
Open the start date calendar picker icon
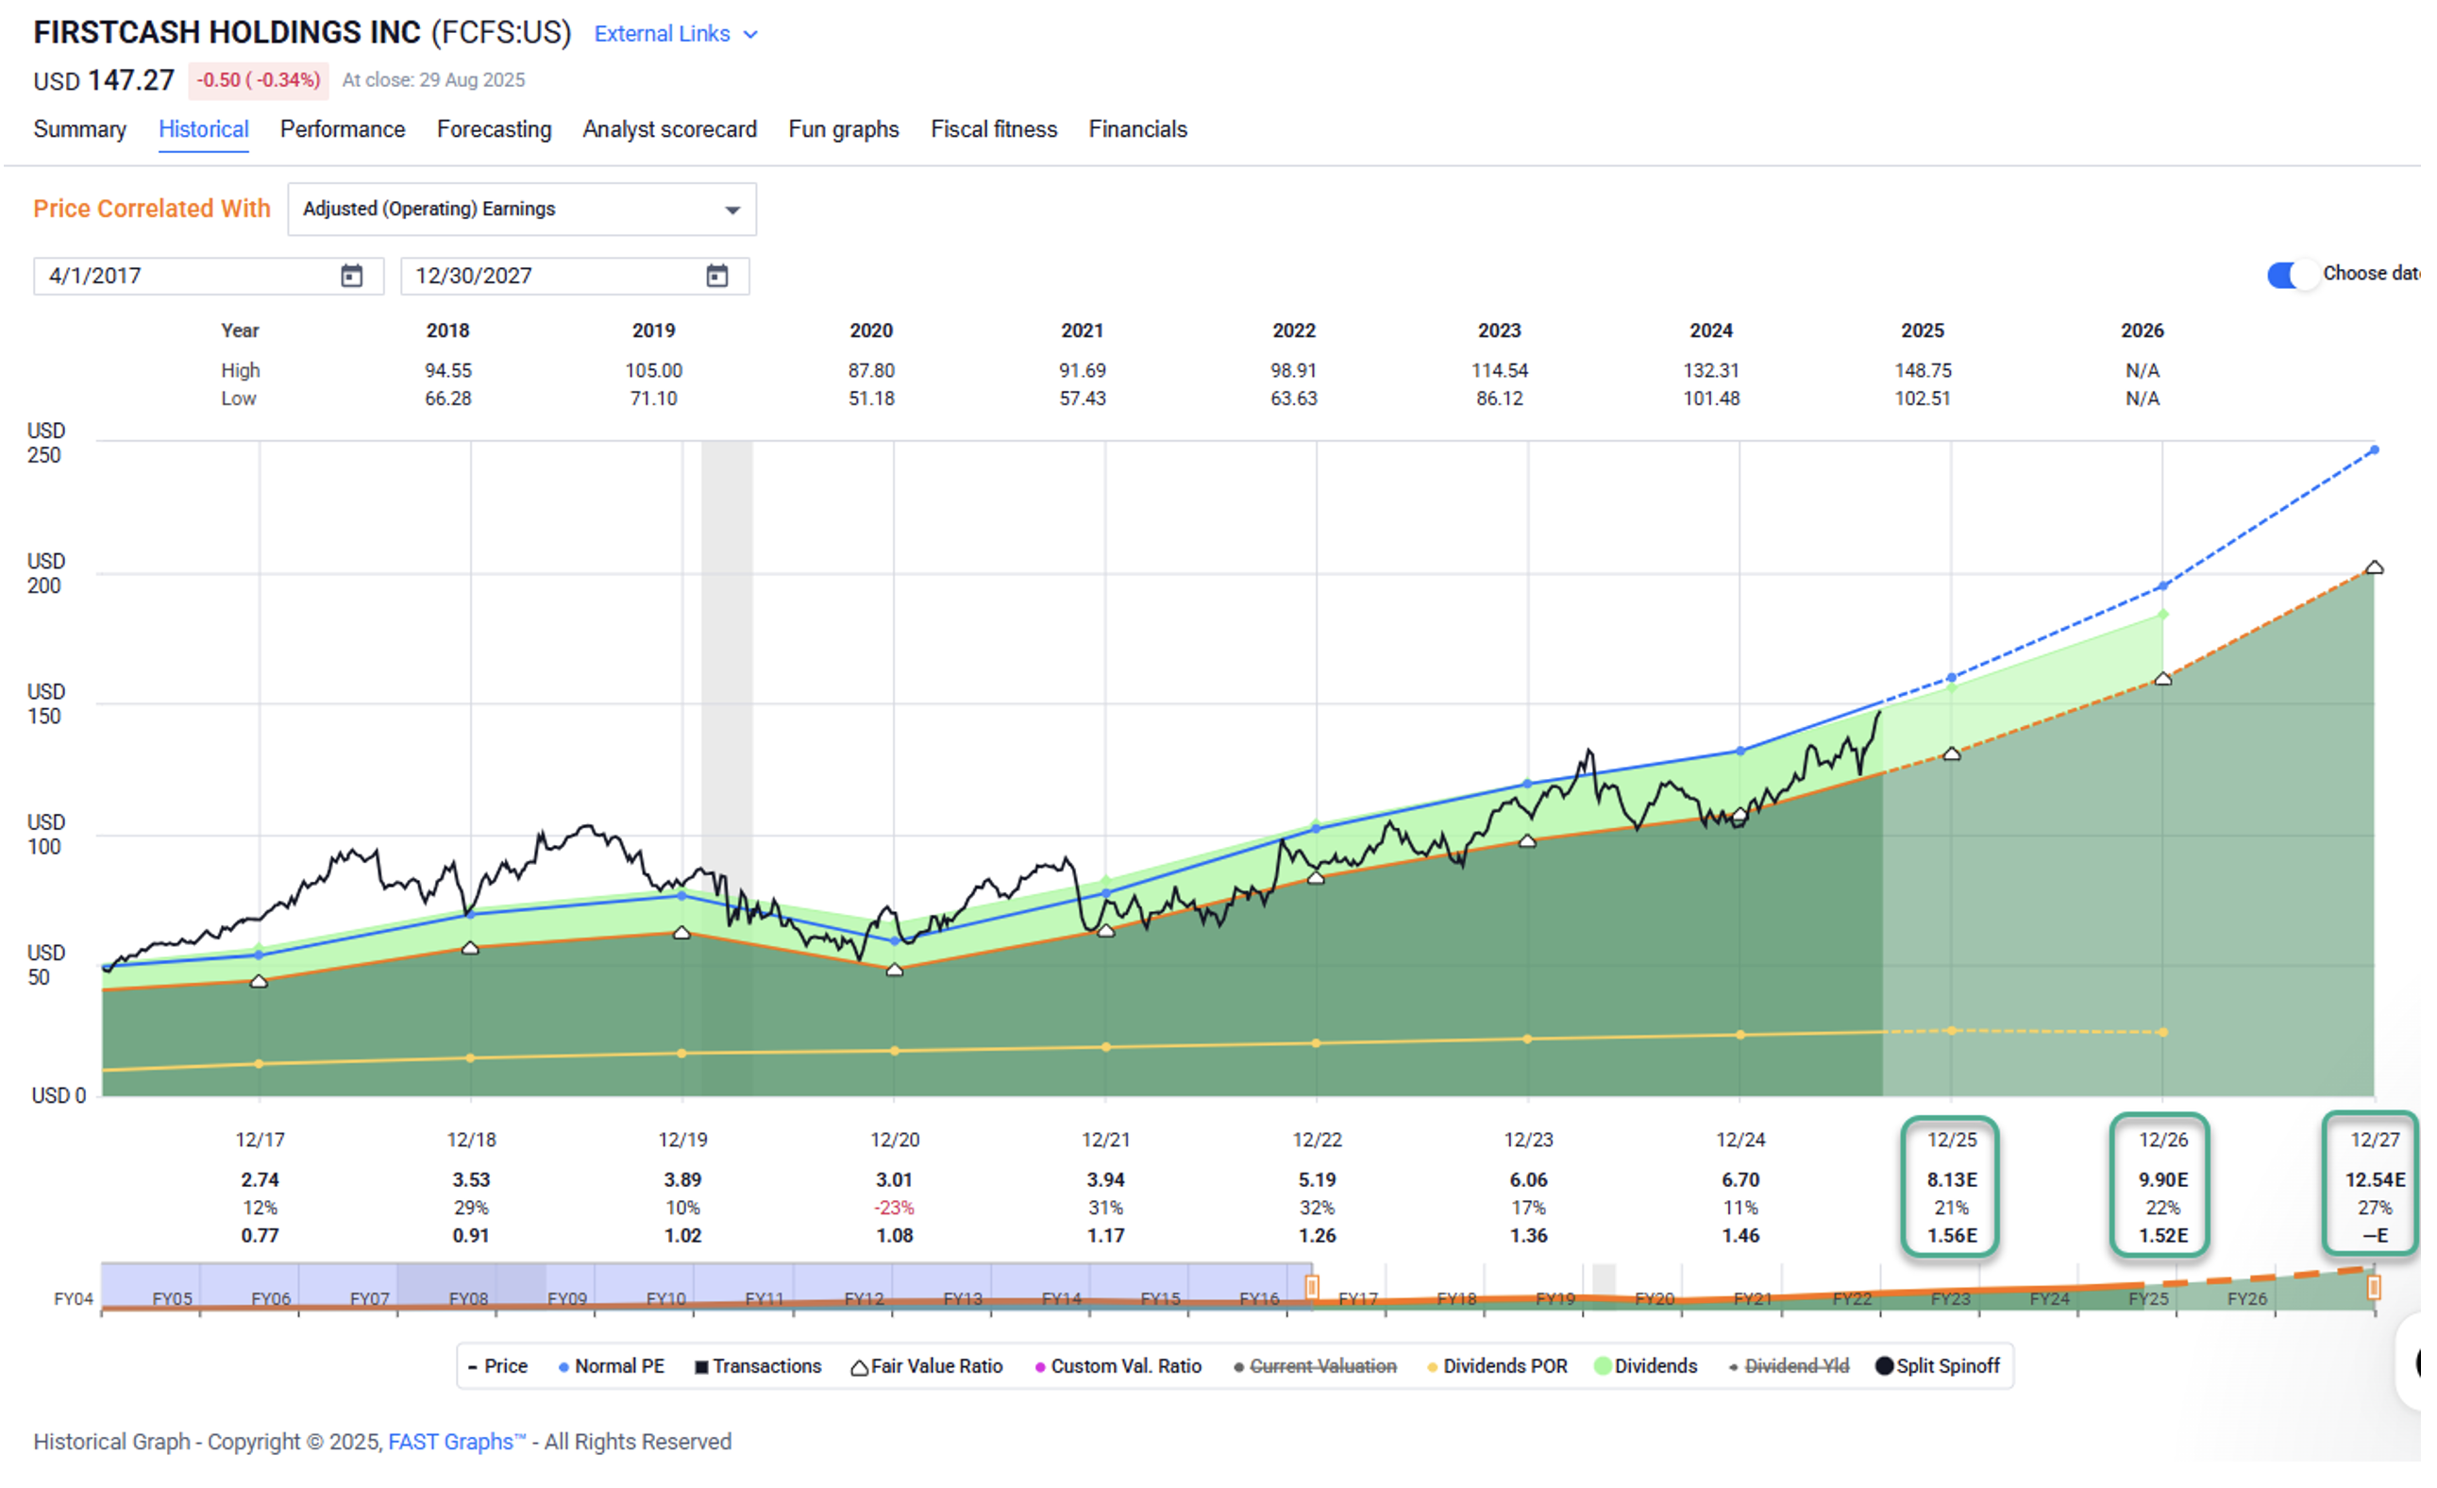[354, 277]
